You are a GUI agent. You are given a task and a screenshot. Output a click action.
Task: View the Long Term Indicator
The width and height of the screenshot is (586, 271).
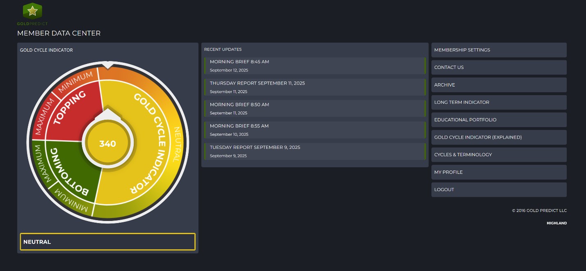[499, 102]
